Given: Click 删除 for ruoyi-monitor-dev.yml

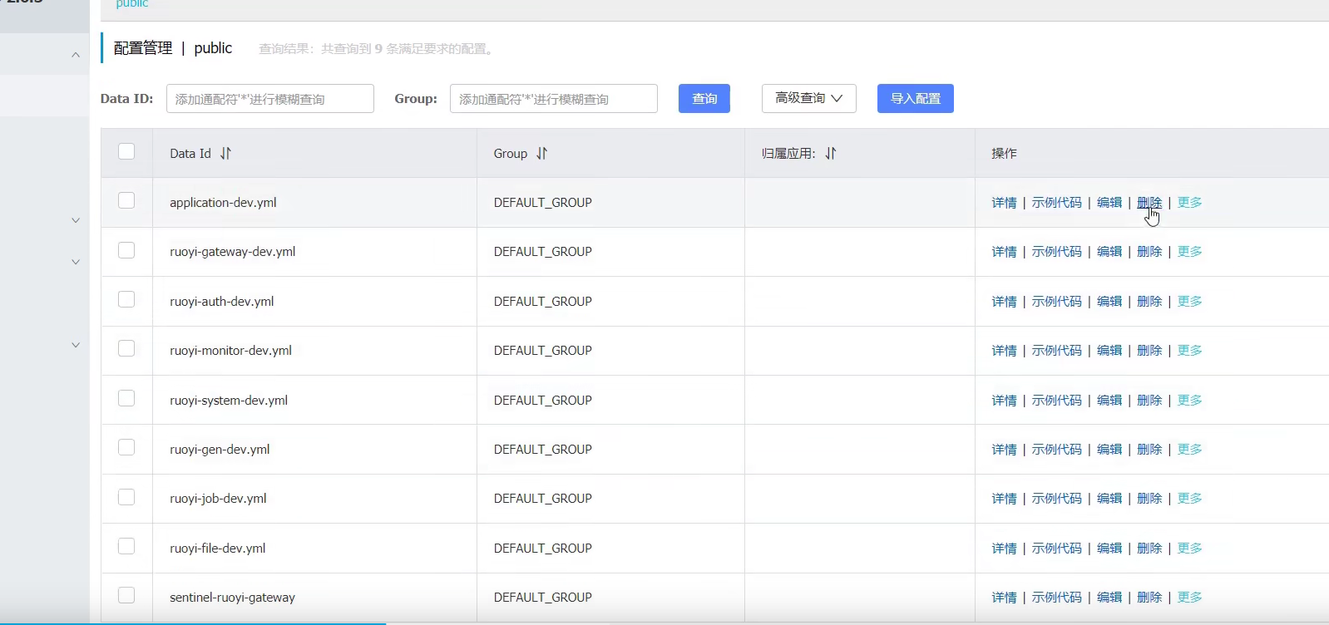Looking at the screenshot, I should coord(1149,351).
